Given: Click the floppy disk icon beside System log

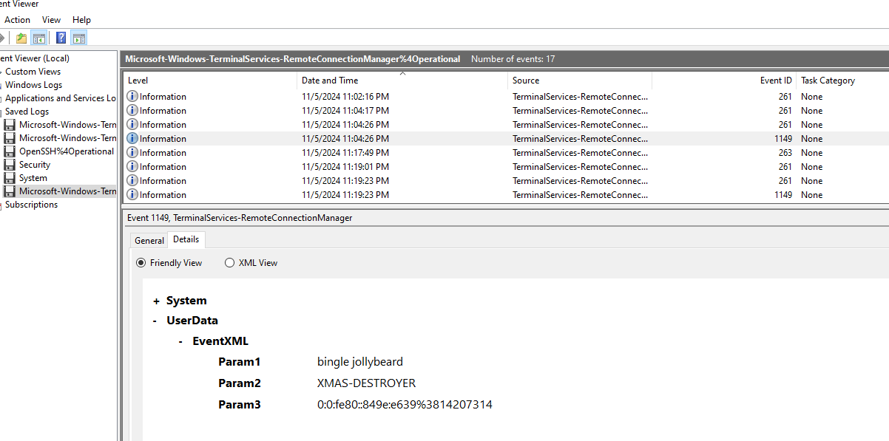Looking at the screenshot, I should click(x=10, y=178).
